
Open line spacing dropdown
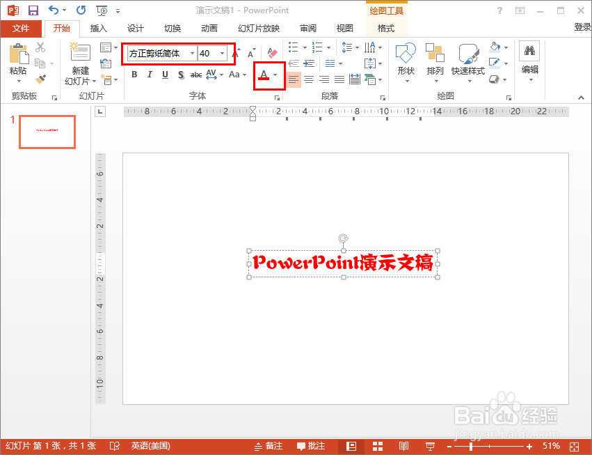[350, 47]
